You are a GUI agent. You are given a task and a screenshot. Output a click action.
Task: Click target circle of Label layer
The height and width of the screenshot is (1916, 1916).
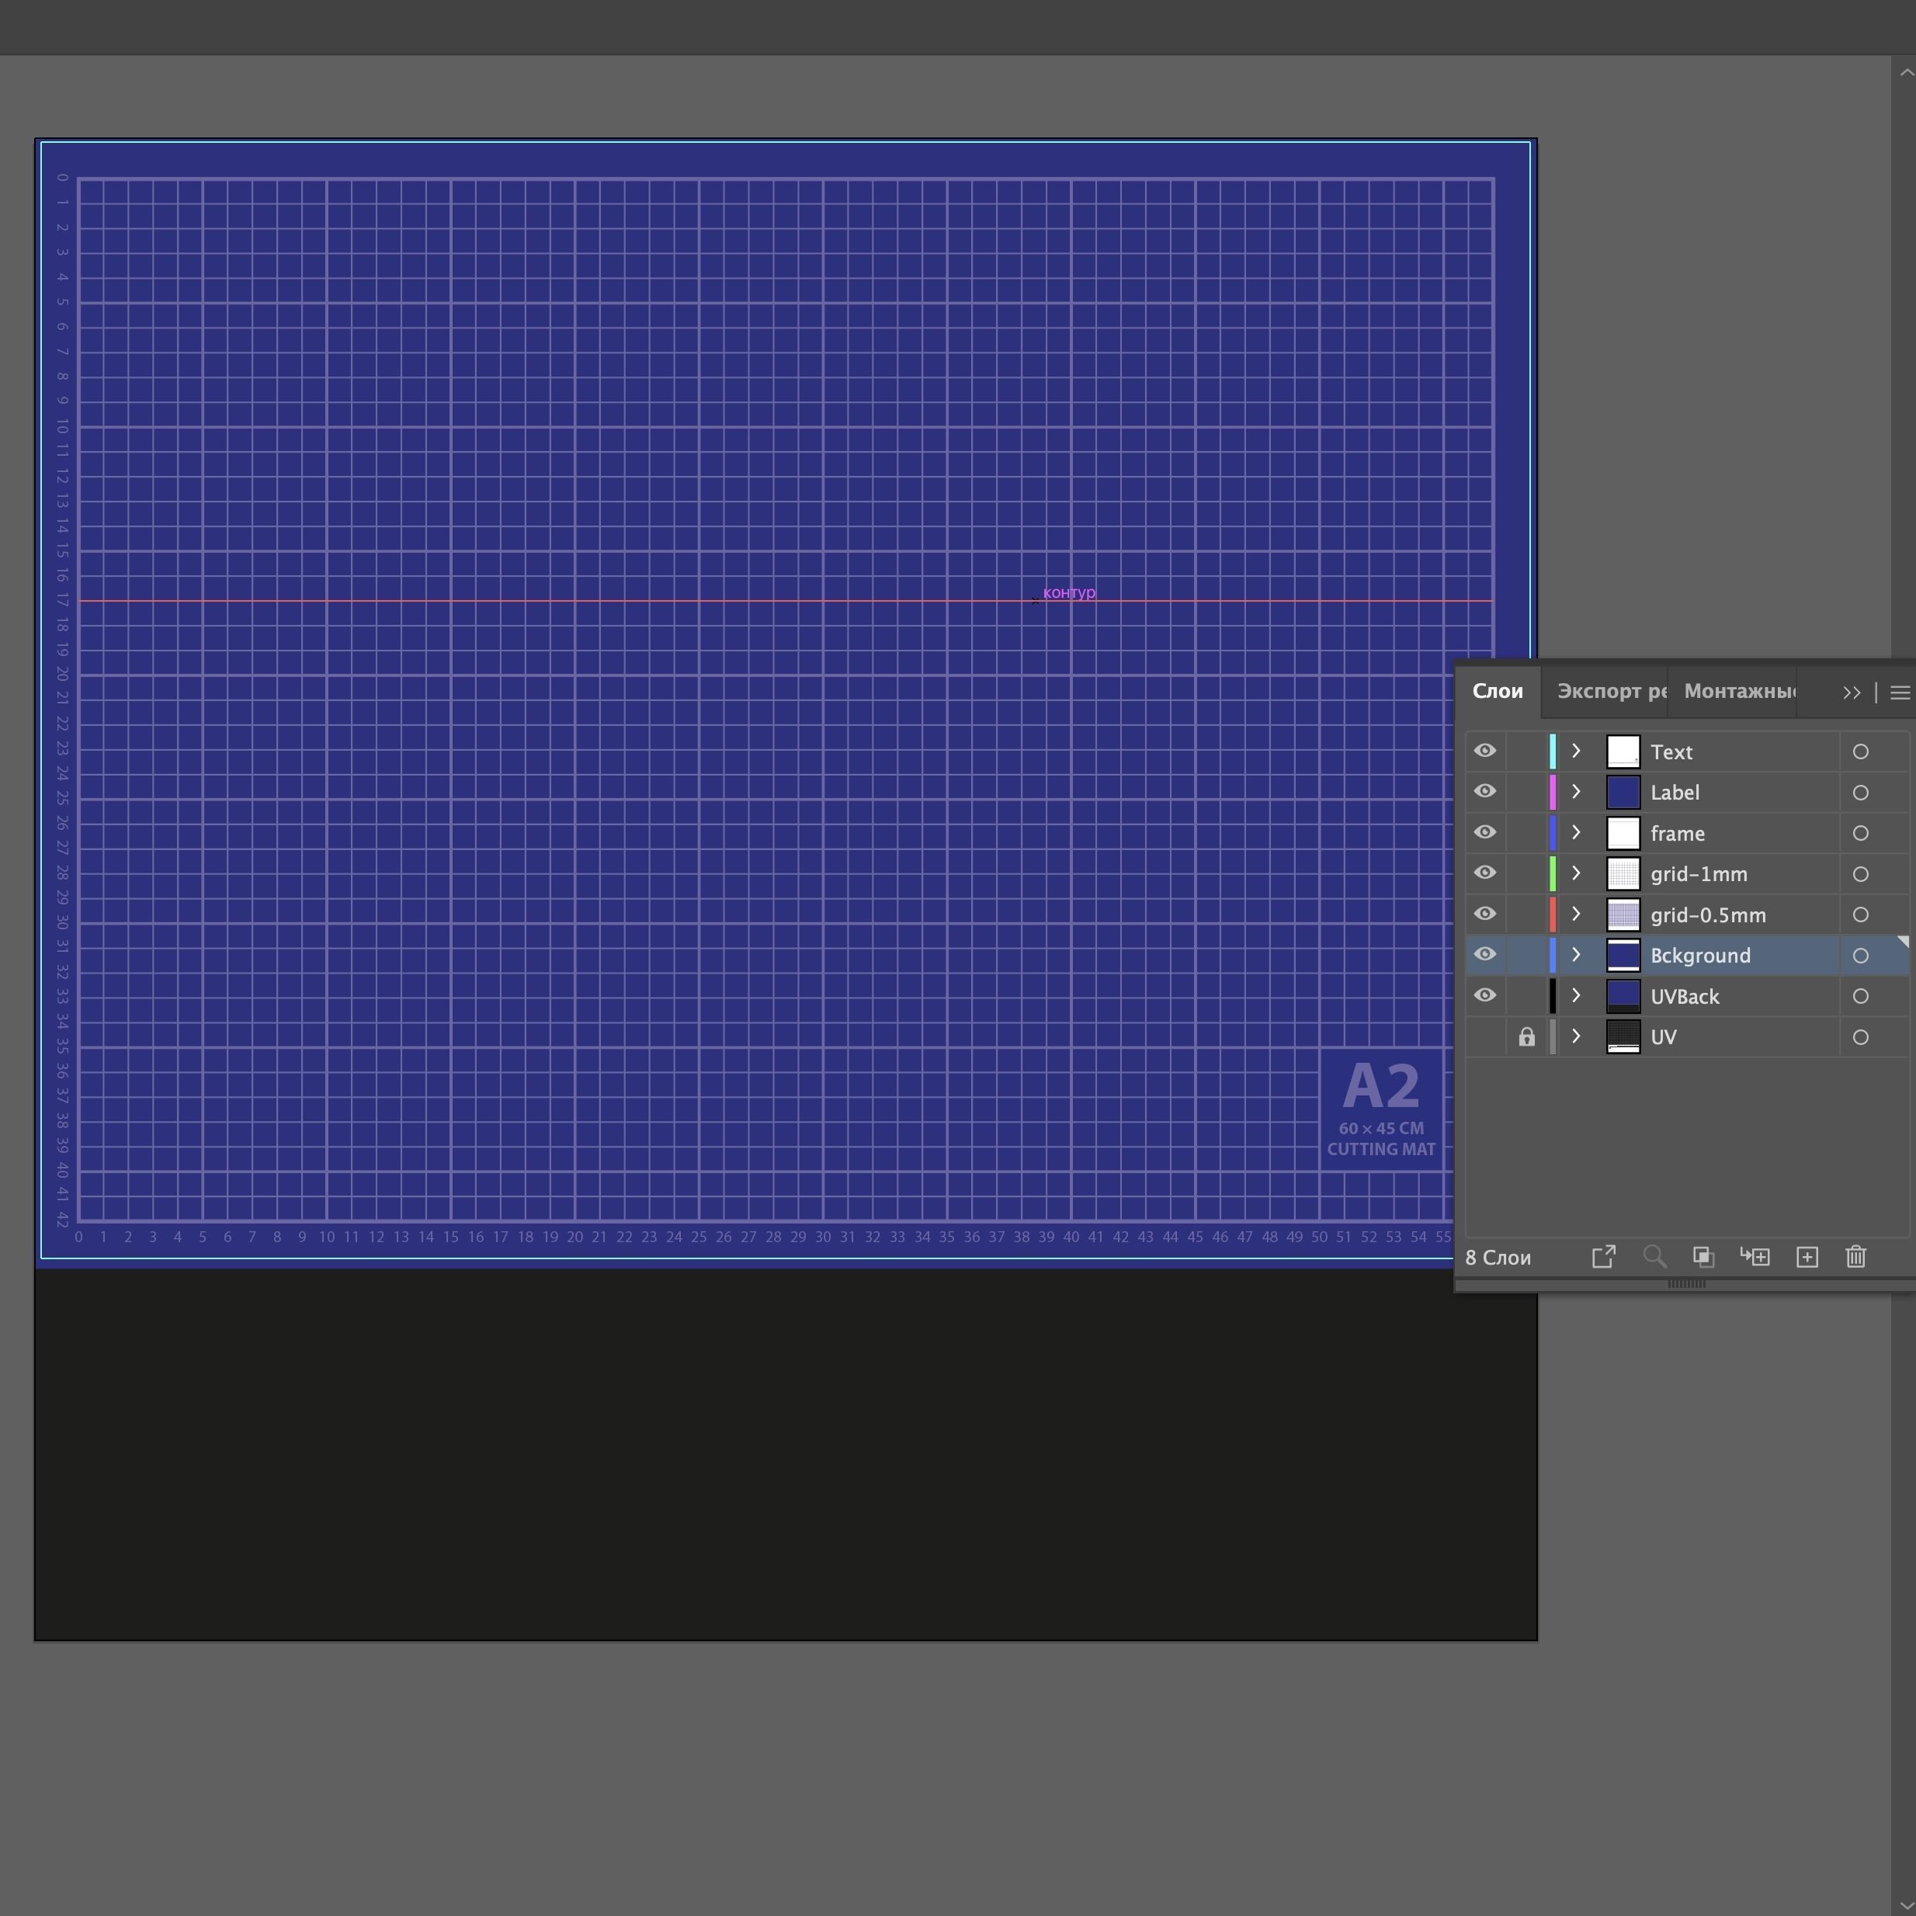click(x=1860, y=793)
